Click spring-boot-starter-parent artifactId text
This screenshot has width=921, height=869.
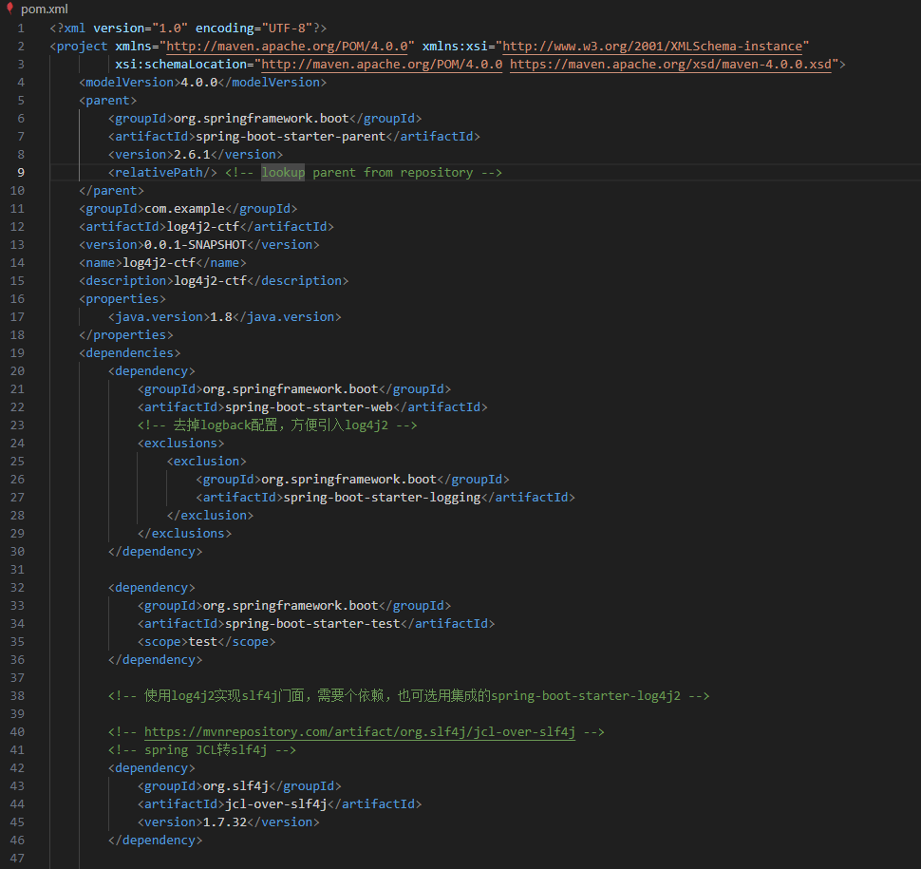(291, 137)
